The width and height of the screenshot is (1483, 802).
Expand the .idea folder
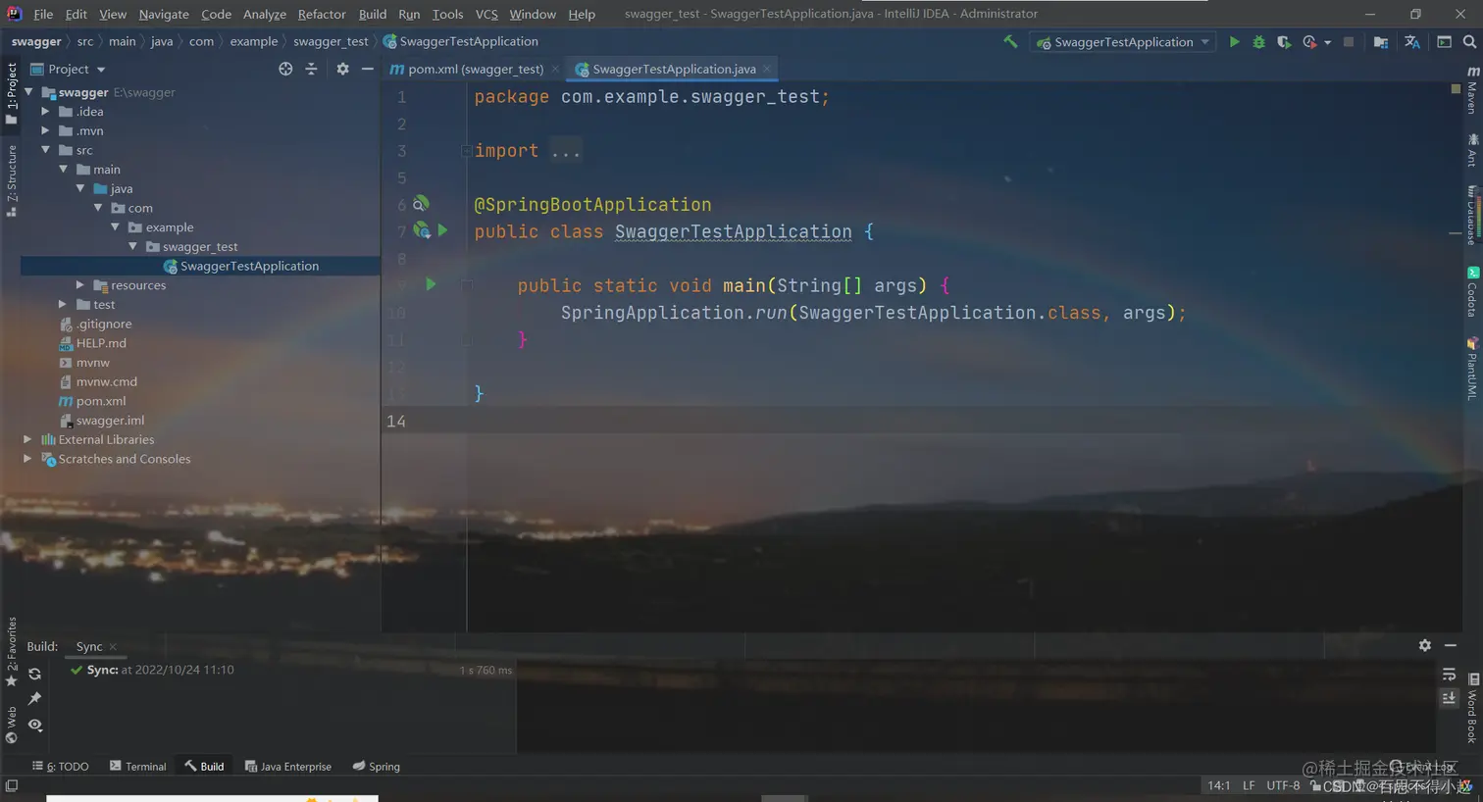pos(45,112)
